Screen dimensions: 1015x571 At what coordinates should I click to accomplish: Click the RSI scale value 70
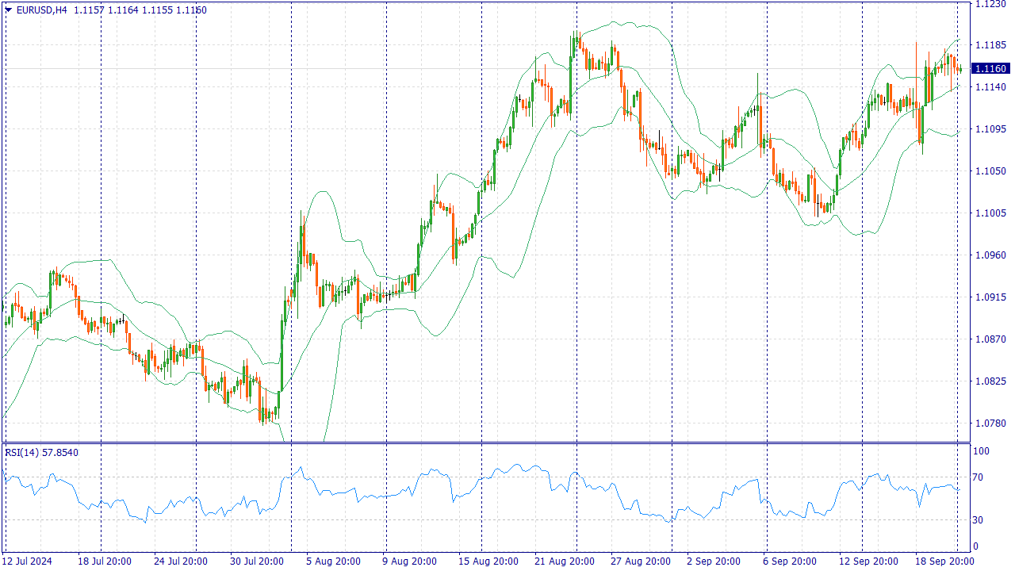coord(979,477)
